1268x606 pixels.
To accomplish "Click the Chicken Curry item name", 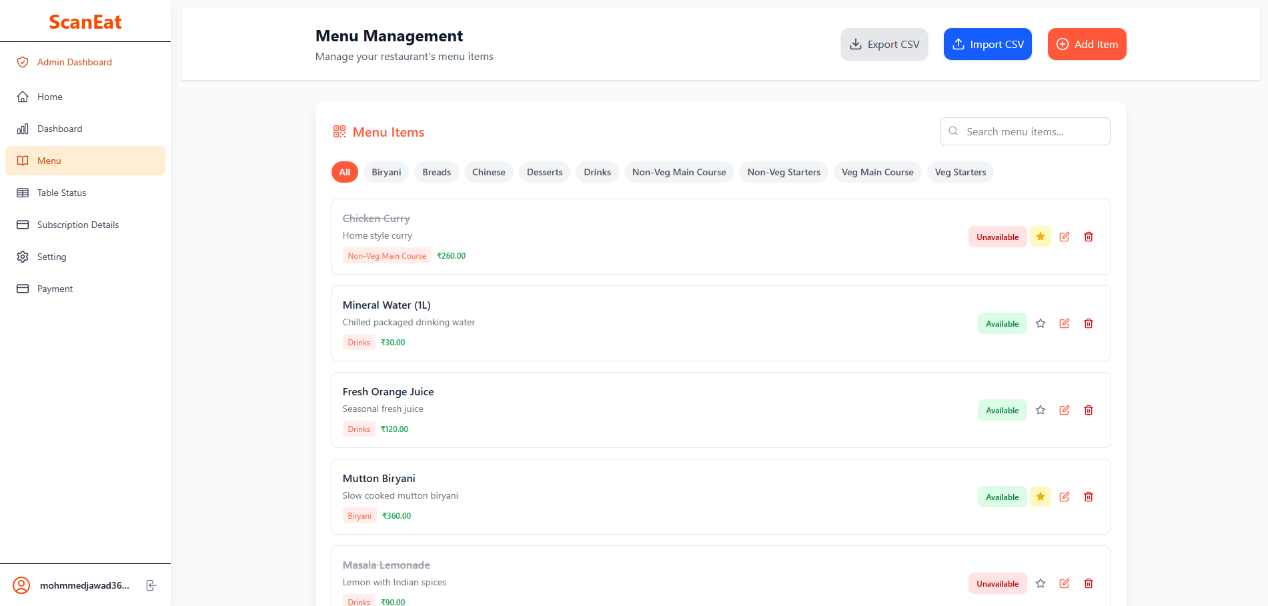I will 376,218.
